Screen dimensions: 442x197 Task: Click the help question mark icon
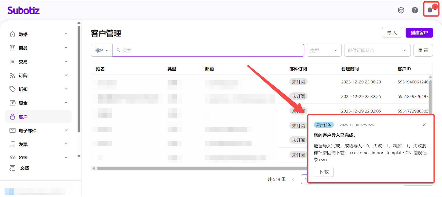(415, 10)
